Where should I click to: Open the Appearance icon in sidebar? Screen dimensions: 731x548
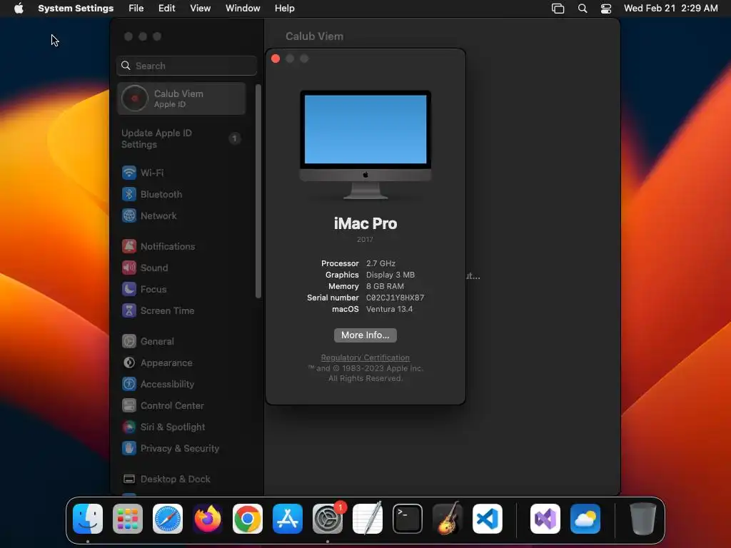(x=129, y=362)
